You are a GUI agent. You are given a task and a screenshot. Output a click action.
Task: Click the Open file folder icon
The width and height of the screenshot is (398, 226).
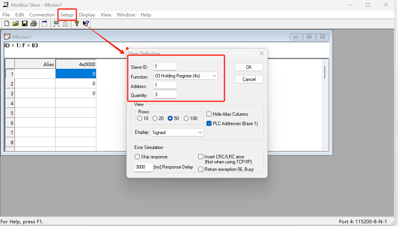16,23
